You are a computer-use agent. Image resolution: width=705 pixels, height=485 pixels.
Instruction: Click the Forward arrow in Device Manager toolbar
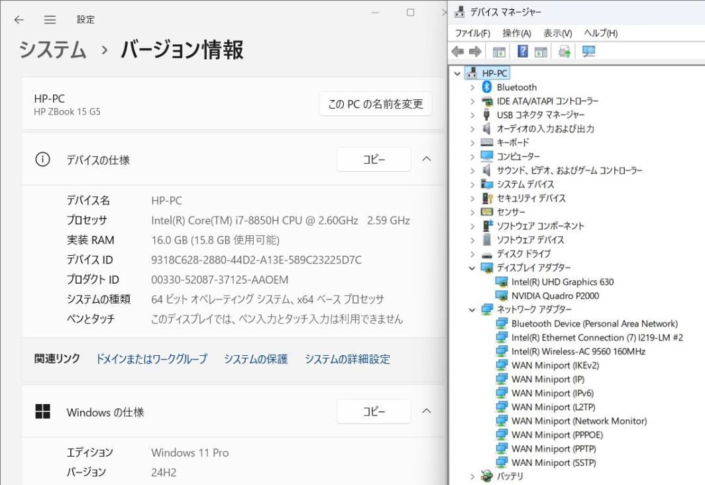click(475, 52)
